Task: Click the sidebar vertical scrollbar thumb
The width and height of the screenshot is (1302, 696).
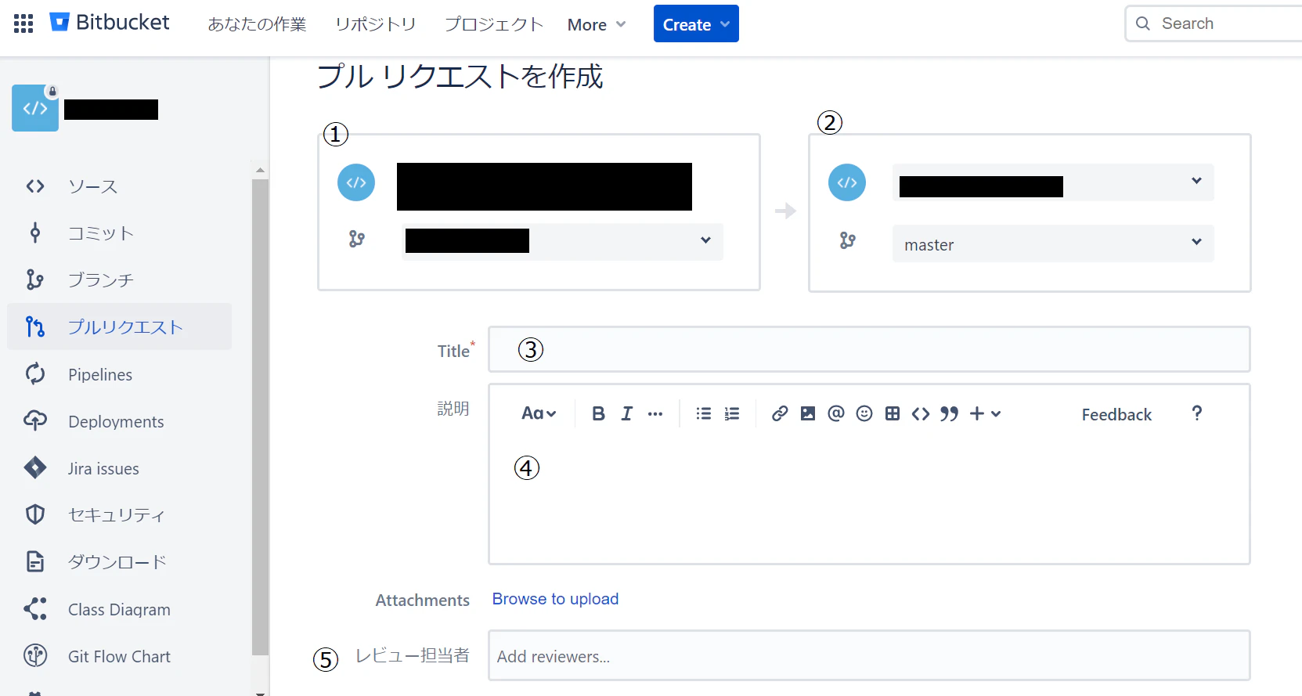Action: click(260, 417)
